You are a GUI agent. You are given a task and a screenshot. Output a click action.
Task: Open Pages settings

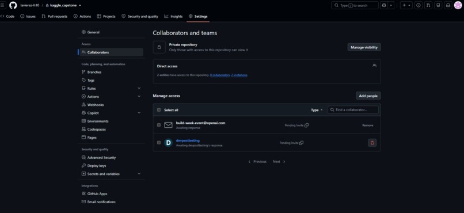coord(112,138)
